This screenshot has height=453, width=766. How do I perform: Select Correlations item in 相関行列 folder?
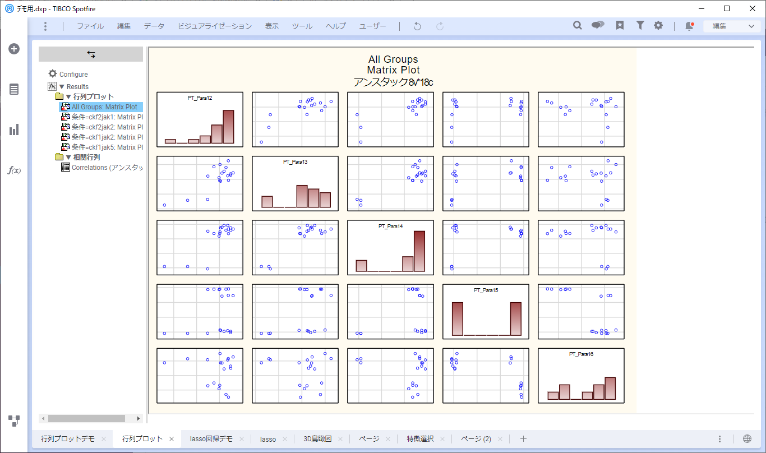(107, 168)
